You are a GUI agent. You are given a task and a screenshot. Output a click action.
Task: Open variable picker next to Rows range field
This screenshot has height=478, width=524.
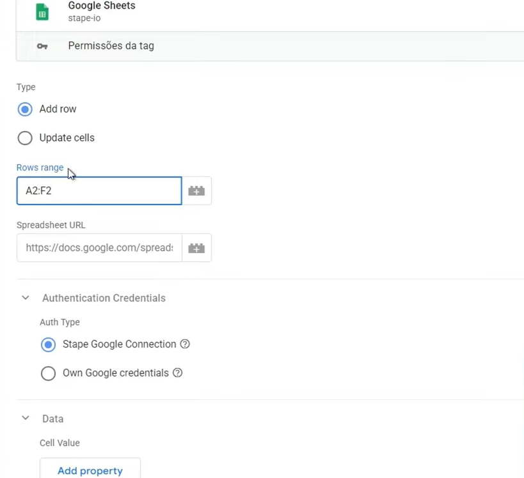196,191
